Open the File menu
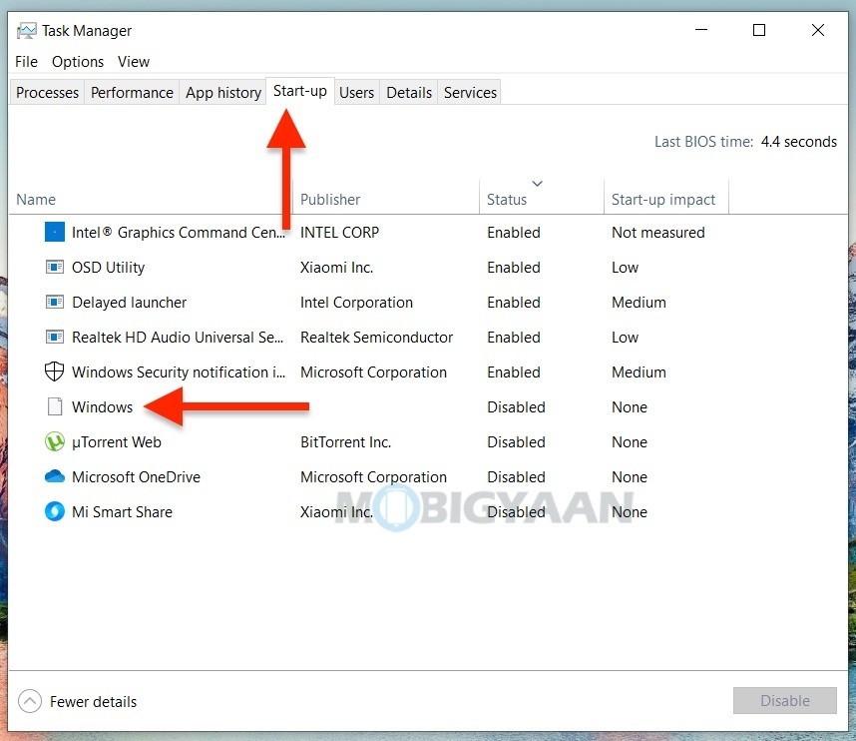The image size is (856, 741). click(26, 62)
